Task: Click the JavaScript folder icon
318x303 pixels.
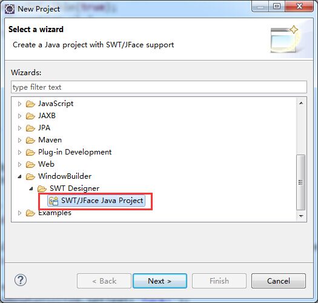Action: (x=30, y=104)
